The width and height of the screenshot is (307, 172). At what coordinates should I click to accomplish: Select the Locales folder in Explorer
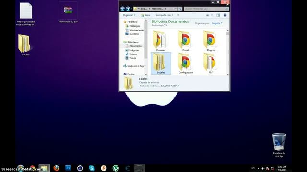point(161,63)
